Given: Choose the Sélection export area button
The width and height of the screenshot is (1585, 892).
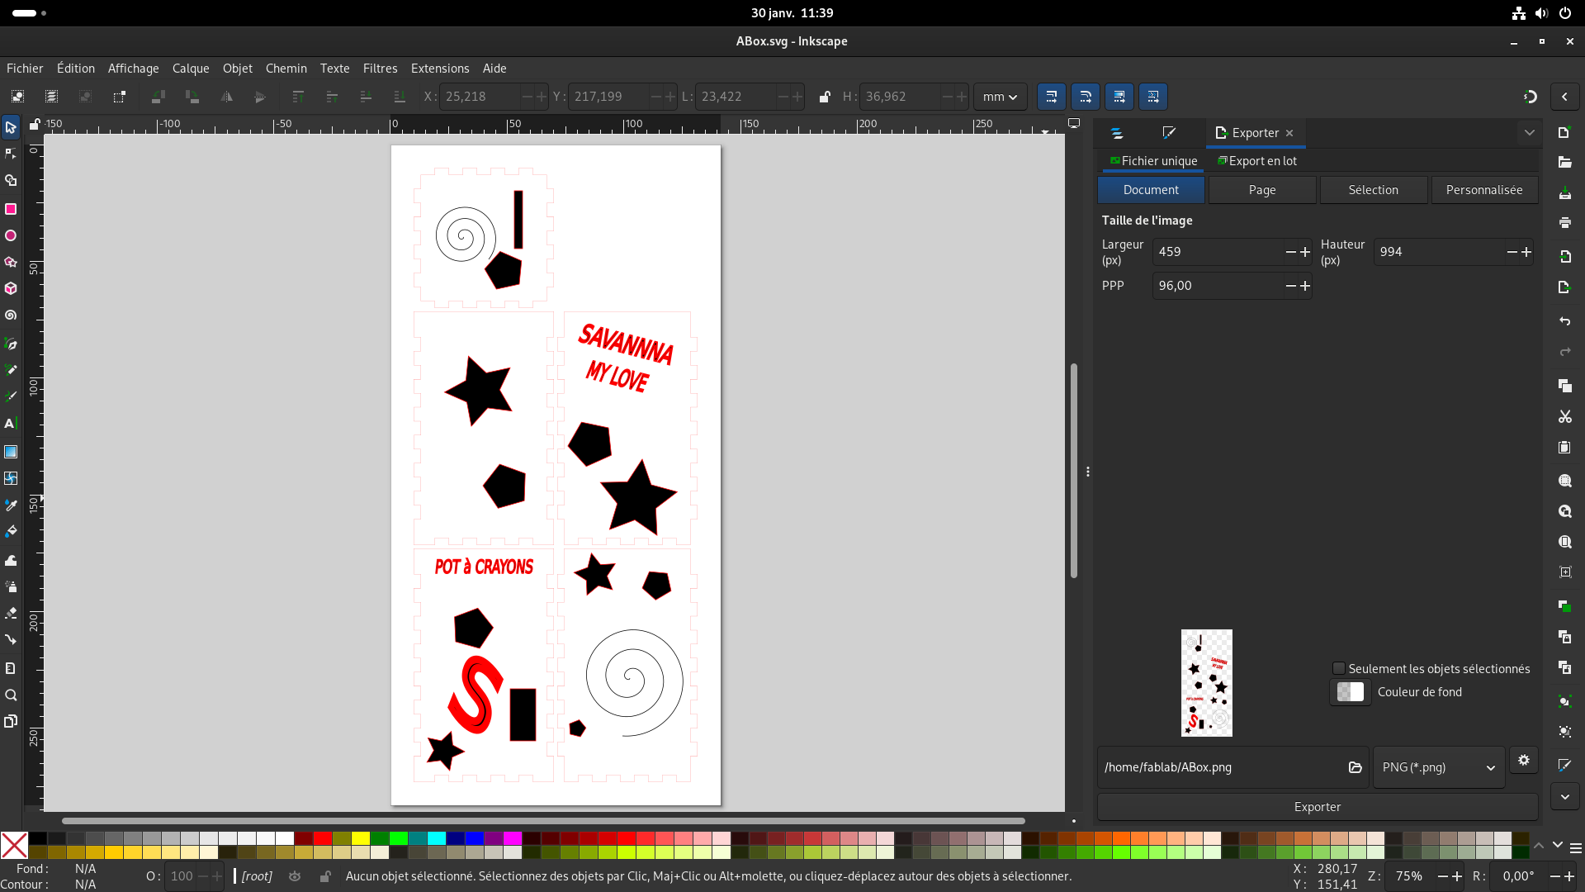Looking at the screenshot, I should click(x=1373, y=190).
